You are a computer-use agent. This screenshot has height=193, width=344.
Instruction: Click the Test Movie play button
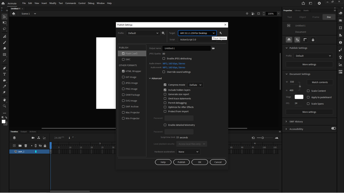coord(319,3)
